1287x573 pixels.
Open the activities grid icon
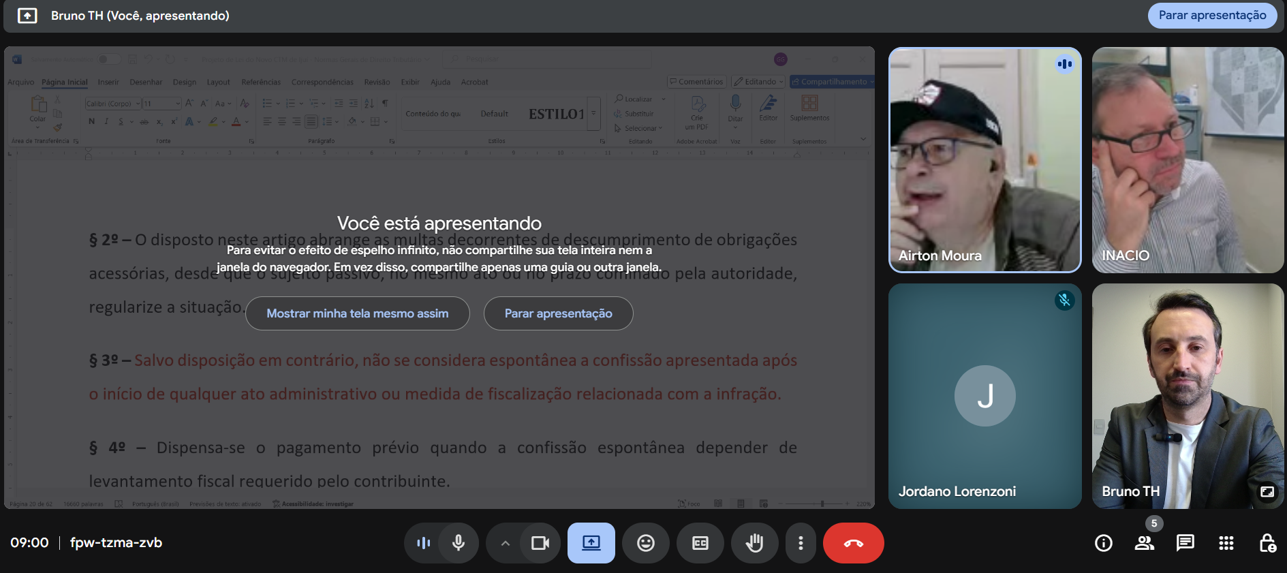pyautogui.click(x=1226, y=543)
